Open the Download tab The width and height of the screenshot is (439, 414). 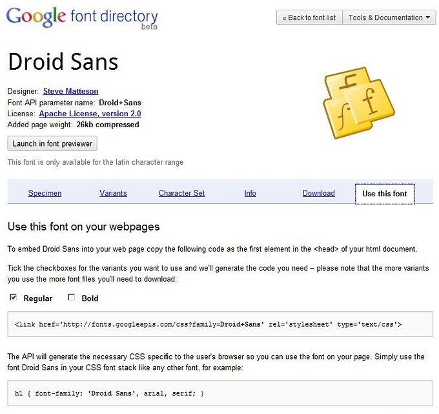(x=319, y=193)
